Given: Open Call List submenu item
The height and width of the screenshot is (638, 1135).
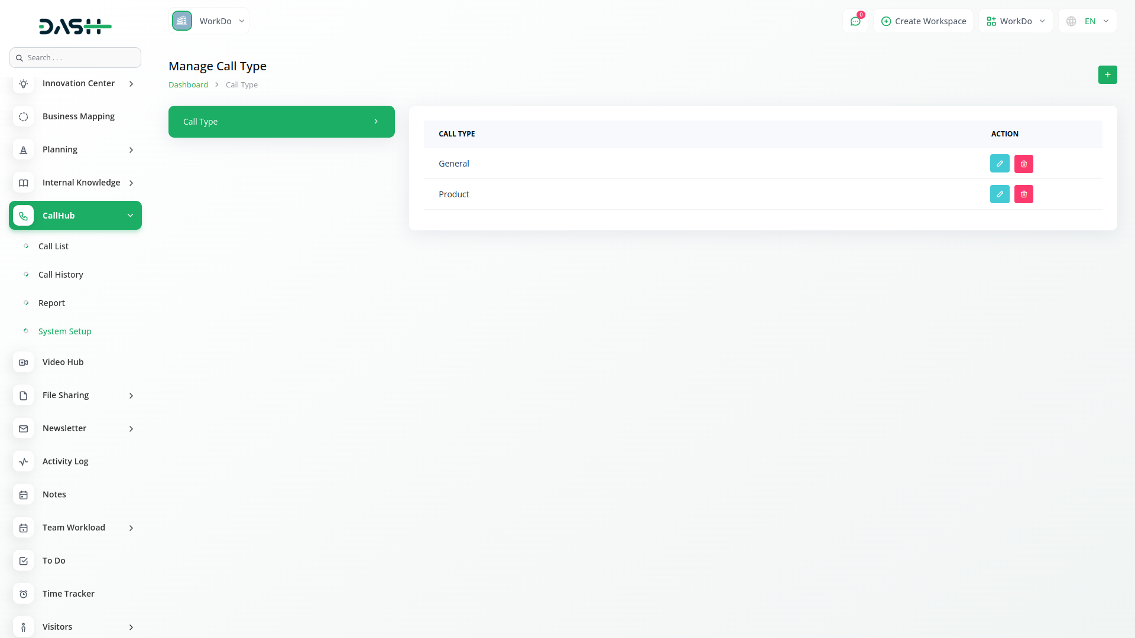Looking at the screenshot, I should [x=53, y=246].
